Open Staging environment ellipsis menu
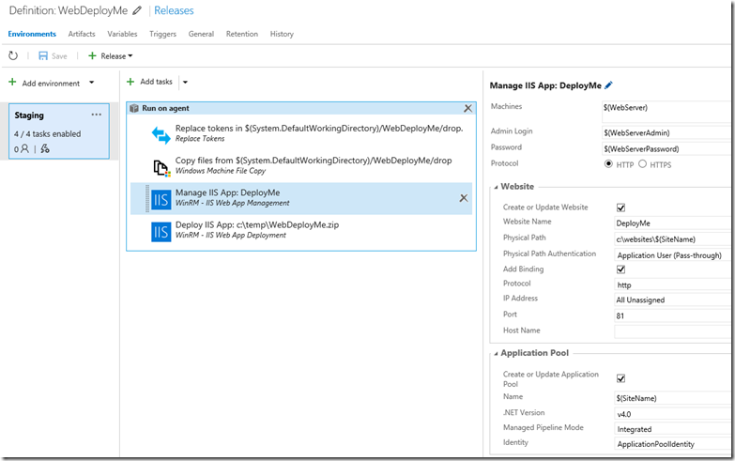This screenshot has width=735, height=461. coord(97,115)
